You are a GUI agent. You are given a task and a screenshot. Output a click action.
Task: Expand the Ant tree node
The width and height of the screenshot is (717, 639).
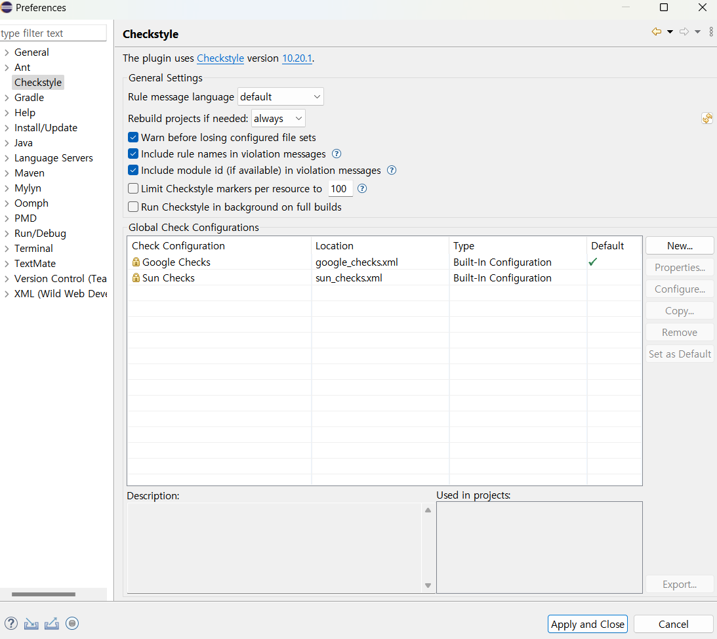point(7,67)
